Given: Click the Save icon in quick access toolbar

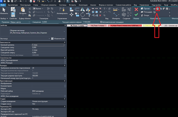Looking at the screenshot, I should coord(12,1).
